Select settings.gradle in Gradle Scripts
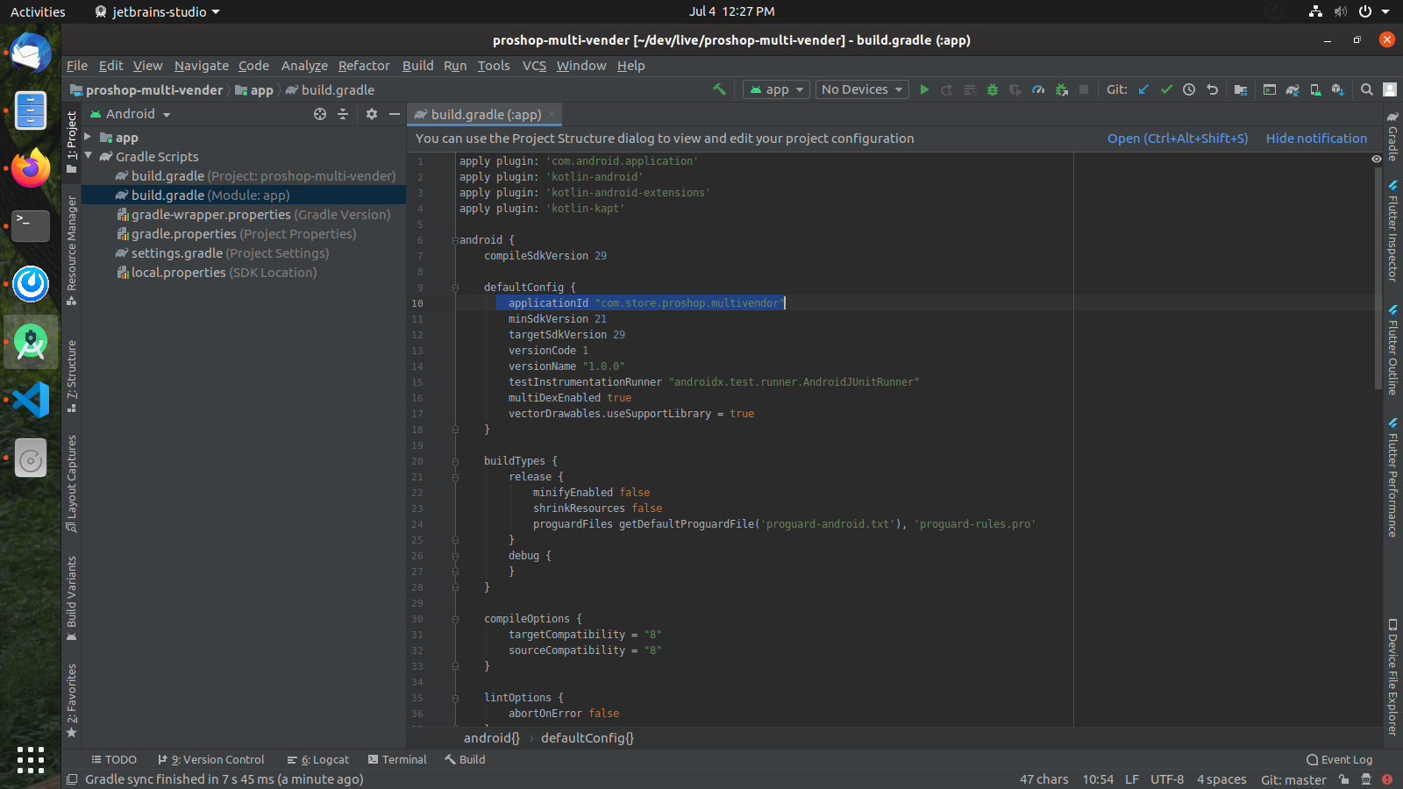The image size is (1403, 789). point(223,253)
